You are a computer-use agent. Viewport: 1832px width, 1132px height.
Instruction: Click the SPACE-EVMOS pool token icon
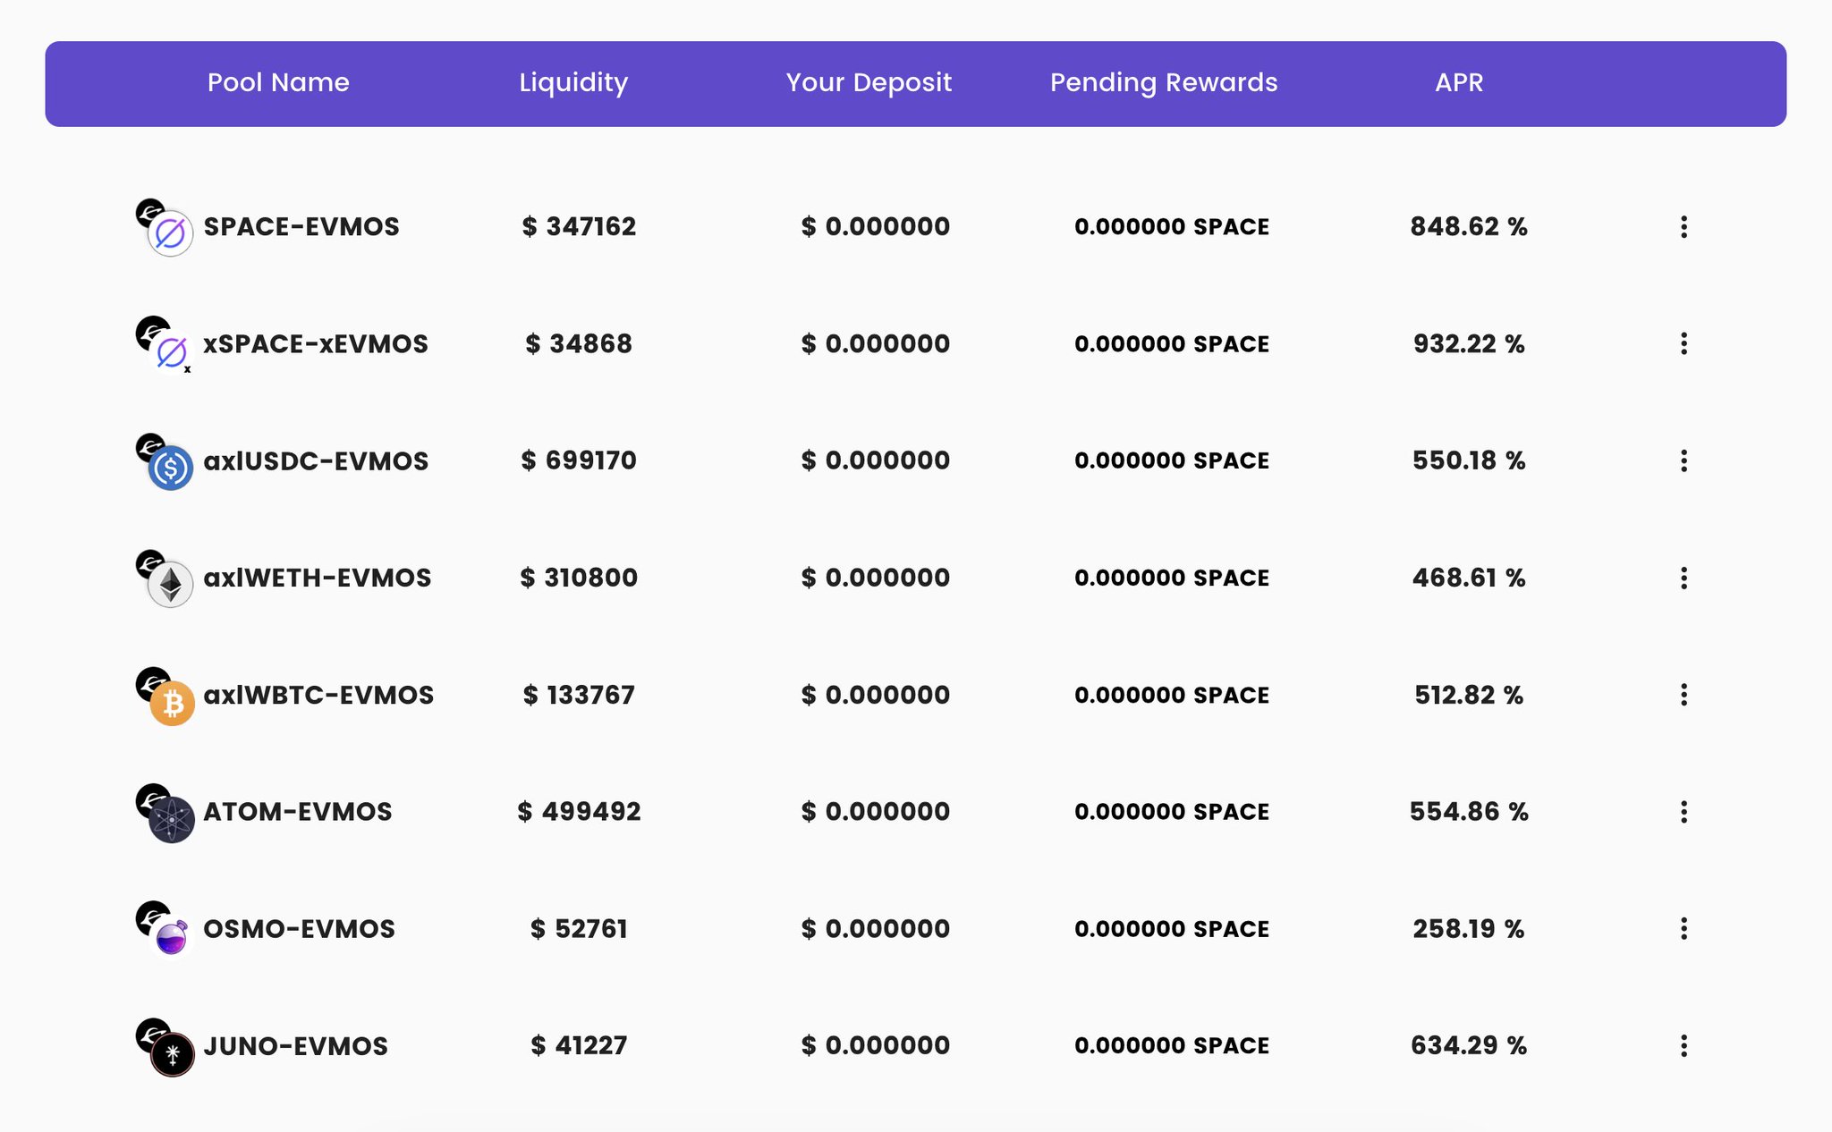[x=170, y=233]
